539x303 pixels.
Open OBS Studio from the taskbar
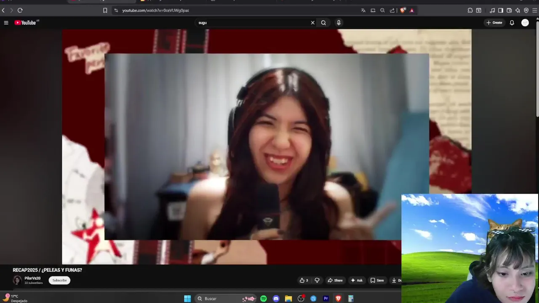point(301,298)
